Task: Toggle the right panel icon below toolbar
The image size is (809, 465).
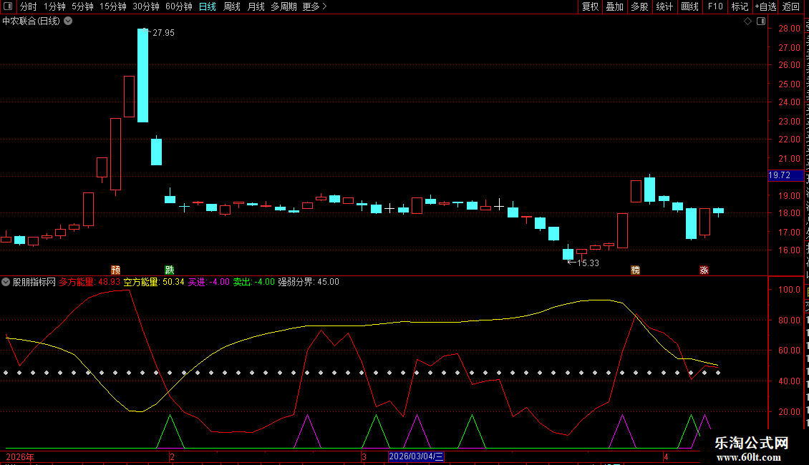Action: pyautogui.click(x=760, y=21)
